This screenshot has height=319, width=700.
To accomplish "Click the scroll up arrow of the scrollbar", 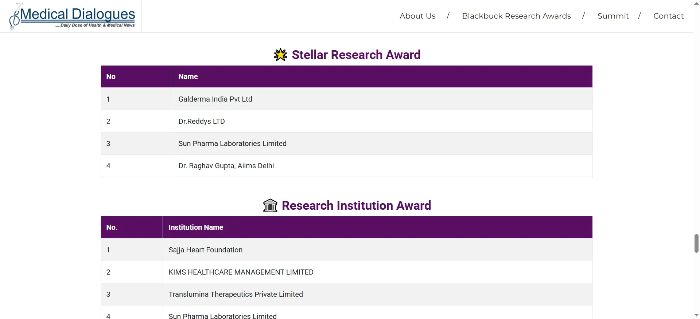I will [696, 3].
